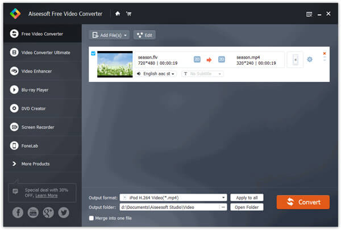Click the Edit video button
This screenshot has width=341, height=230.
(x=144, y=35)
